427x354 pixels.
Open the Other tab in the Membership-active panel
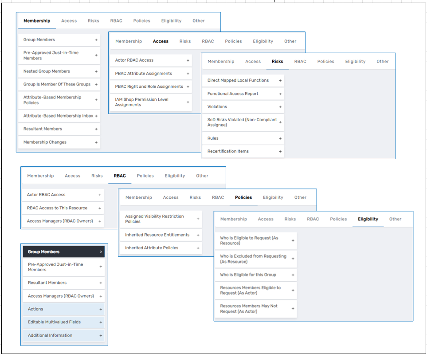click(x=199, y=21)
